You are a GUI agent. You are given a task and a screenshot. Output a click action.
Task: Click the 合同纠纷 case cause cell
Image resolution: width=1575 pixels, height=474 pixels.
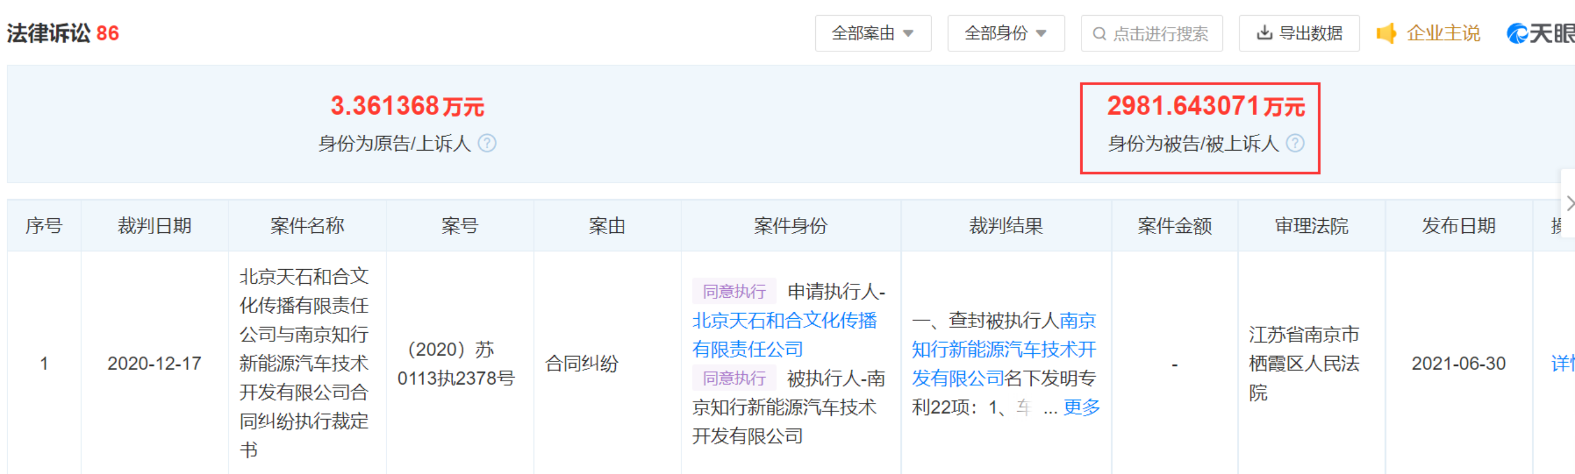(581, 364)
